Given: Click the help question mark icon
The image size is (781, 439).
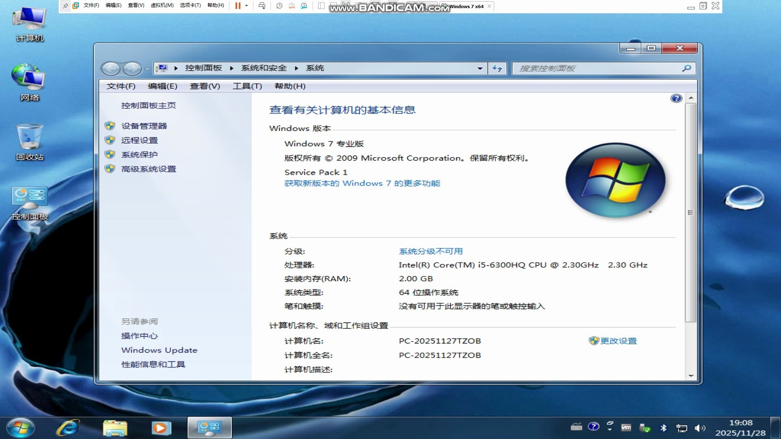Looking at the screenshot, I should 676,98.
